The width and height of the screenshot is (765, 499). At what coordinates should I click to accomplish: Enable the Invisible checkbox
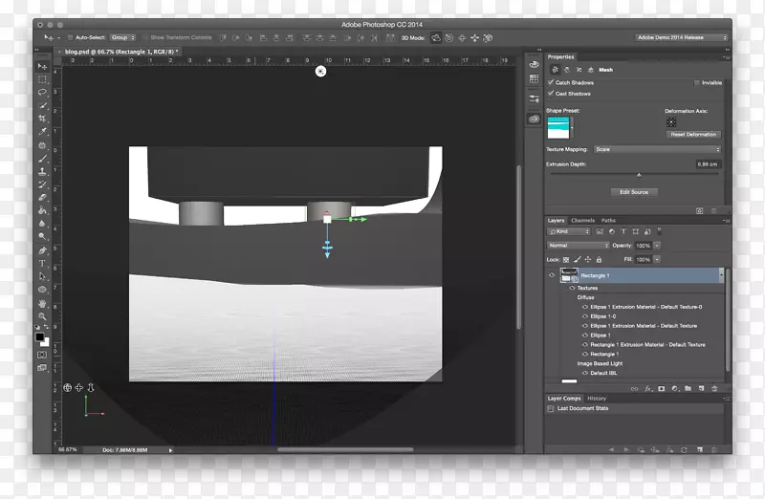(x=697, y=83)
